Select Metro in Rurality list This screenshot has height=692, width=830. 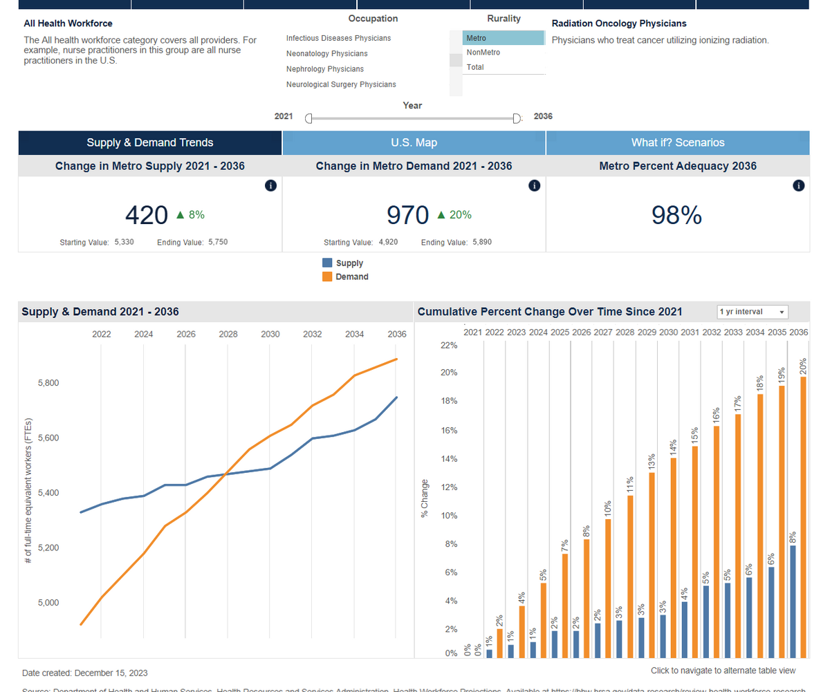click(504, 38)
